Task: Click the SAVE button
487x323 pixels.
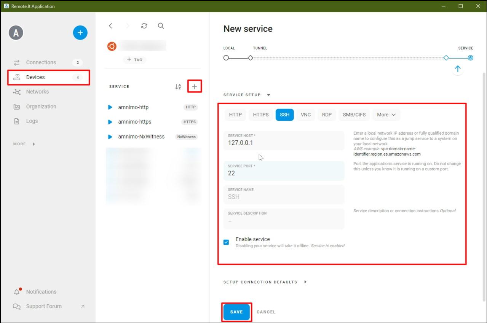Action: (x=236, y=312)
